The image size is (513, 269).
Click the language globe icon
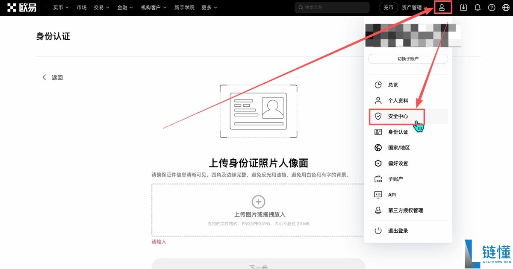coord(505,7)
